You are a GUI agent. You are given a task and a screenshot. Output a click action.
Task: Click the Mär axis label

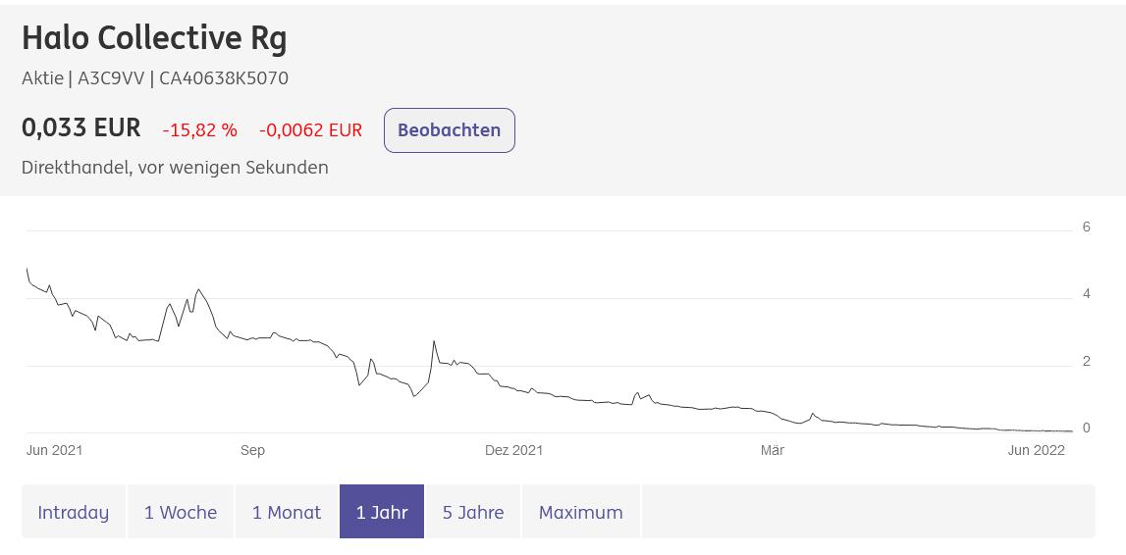pos(773,450)
